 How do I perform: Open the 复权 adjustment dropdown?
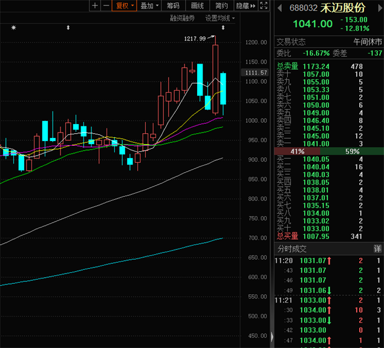(x=125, y=5)
